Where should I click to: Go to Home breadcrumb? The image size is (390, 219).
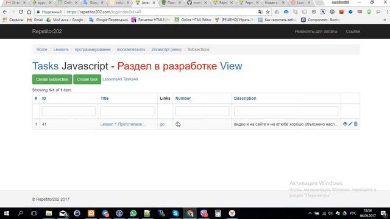click(x=42, y=49)
